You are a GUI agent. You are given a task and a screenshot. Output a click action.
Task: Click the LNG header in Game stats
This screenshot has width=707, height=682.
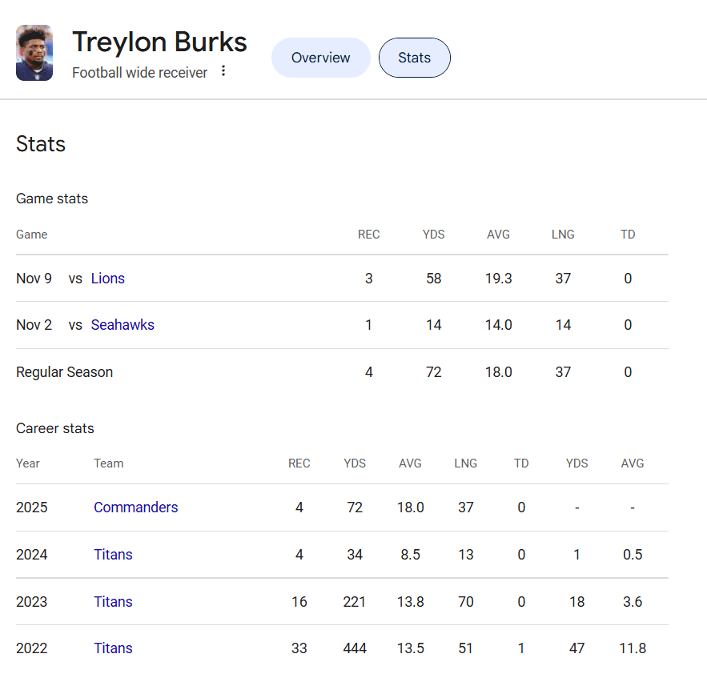(x=563, y=235)
